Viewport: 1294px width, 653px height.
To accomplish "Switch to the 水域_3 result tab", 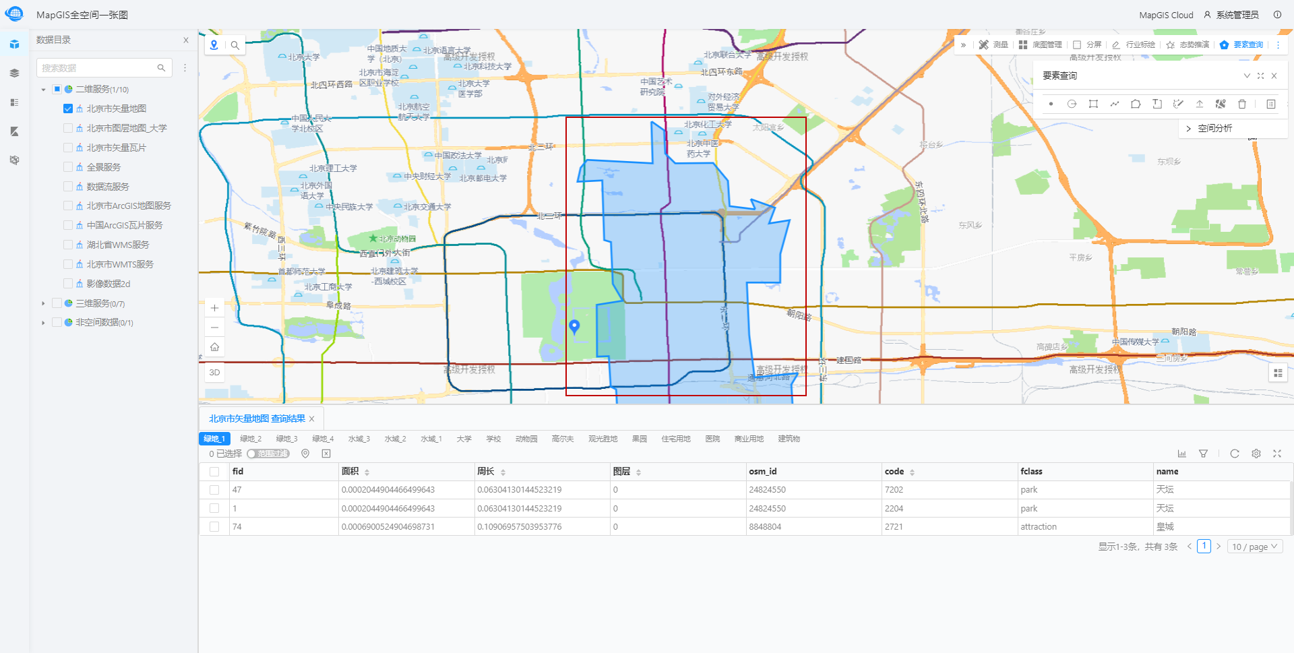I will click(x=359, y=439).
